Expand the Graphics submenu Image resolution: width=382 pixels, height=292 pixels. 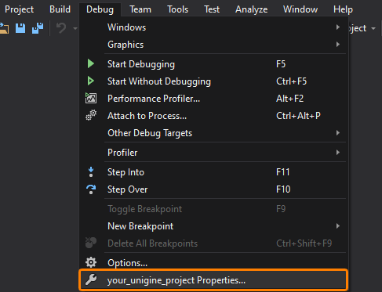[338, 45]
